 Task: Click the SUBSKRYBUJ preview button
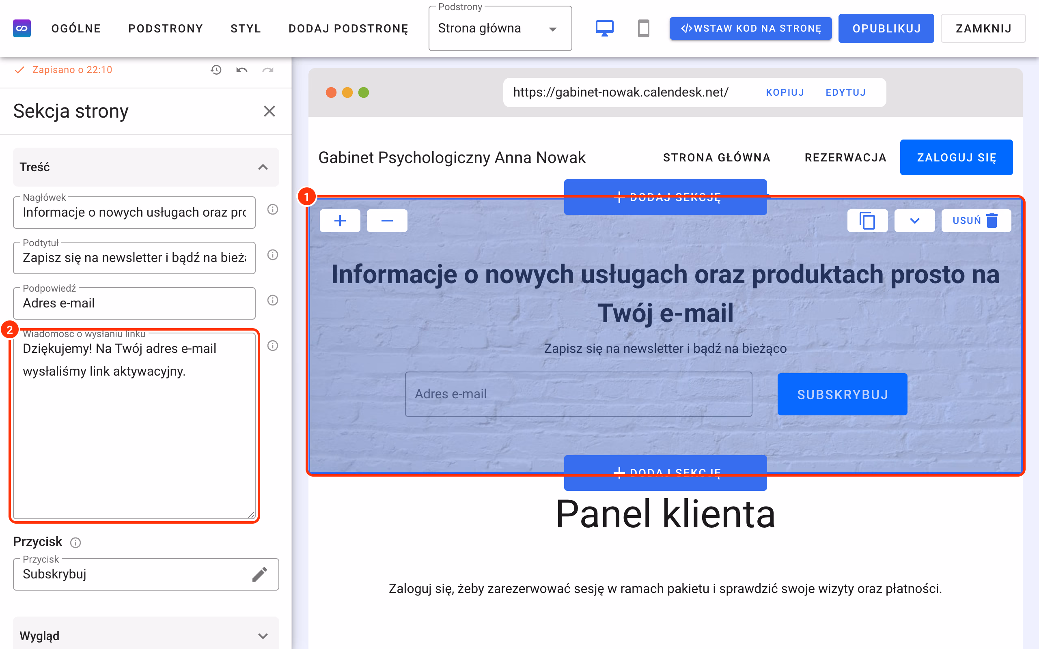pos(843,394)
